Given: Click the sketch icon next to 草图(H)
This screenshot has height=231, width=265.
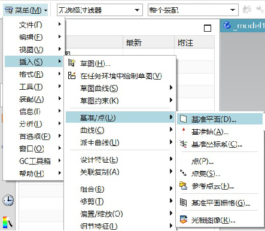Looking at the screenshot, I should pos(72,63).
